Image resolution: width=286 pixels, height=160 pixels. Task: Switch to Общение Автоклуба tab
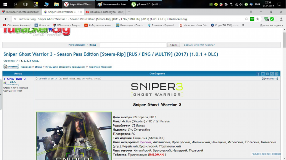[104, 12]
